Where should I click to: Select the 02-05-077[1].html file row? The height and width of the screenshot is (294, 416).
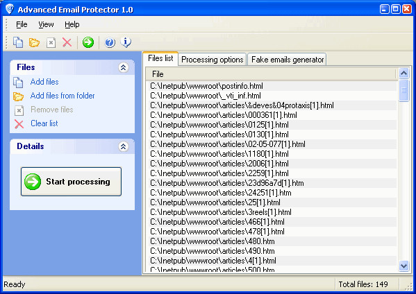click(x=272, y=144)
